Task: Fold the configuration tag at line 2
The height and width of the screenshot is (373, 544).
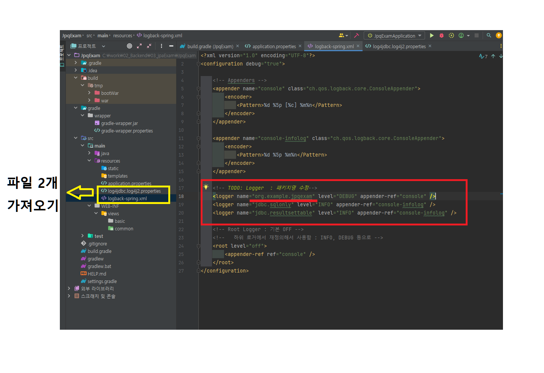Action: [198, 64]
